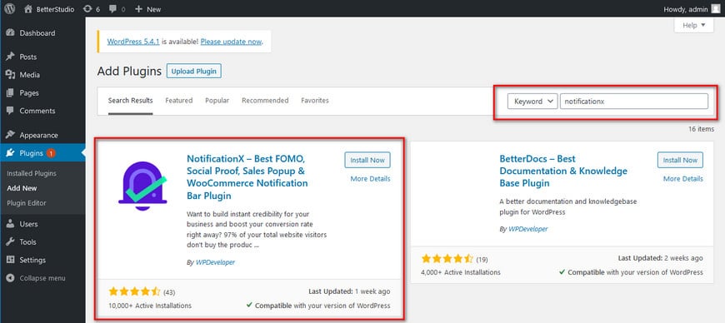Click the Pages sidebar icon
Image resolution: width=725 pixels, height=323 pixels.
point(10,93)
